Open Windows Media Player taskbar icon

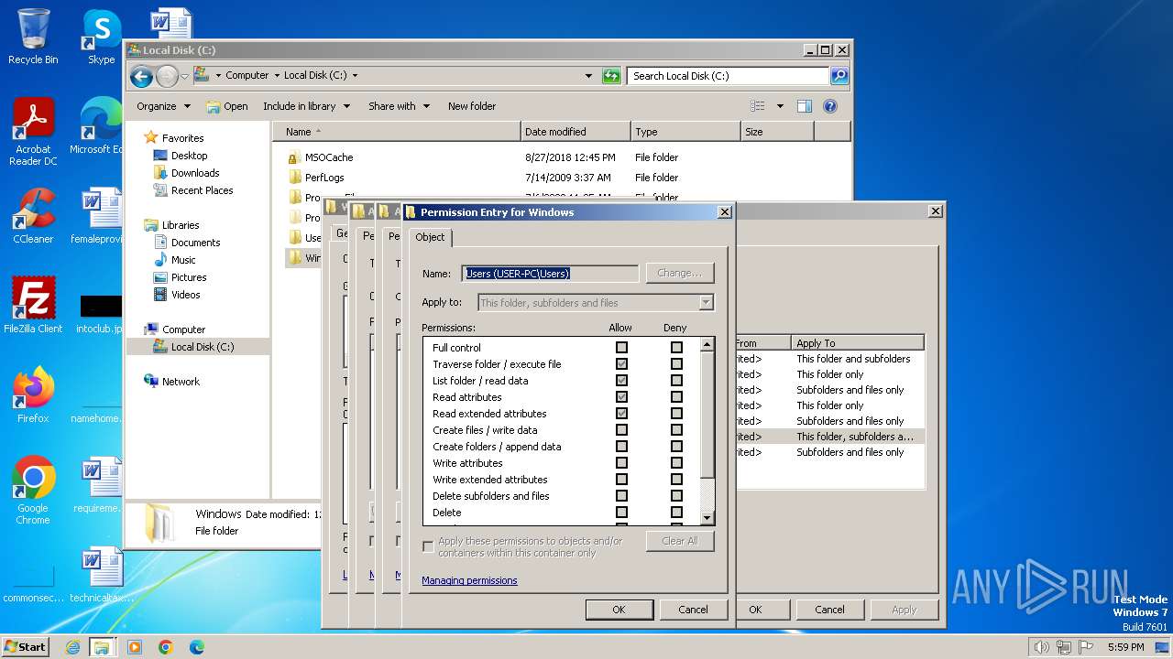coord(135,647)
